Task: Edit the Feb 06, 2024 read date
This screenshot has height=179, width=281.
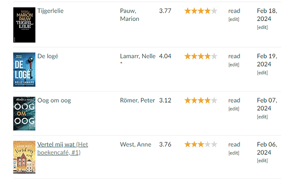Action: pyautogui.click(x=262, y=160)
